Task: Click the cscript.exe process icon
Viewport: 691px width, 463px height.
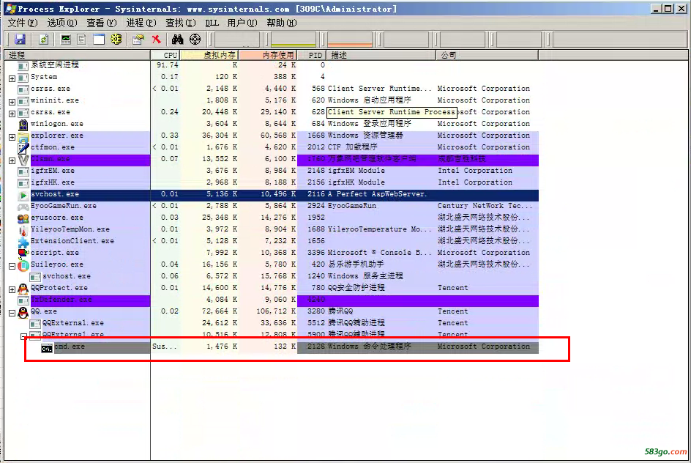Action: pos(23,253)
